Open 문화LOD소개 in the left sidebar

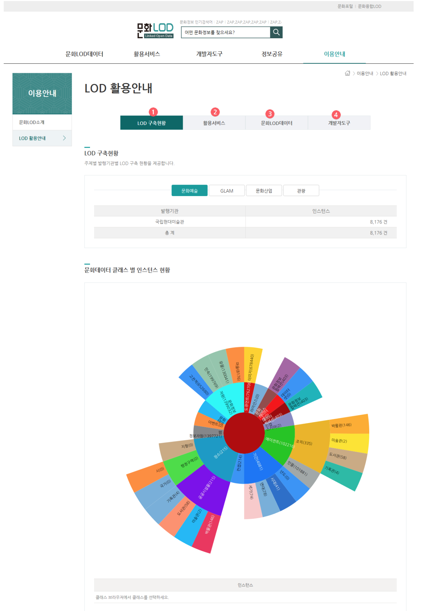42,122
